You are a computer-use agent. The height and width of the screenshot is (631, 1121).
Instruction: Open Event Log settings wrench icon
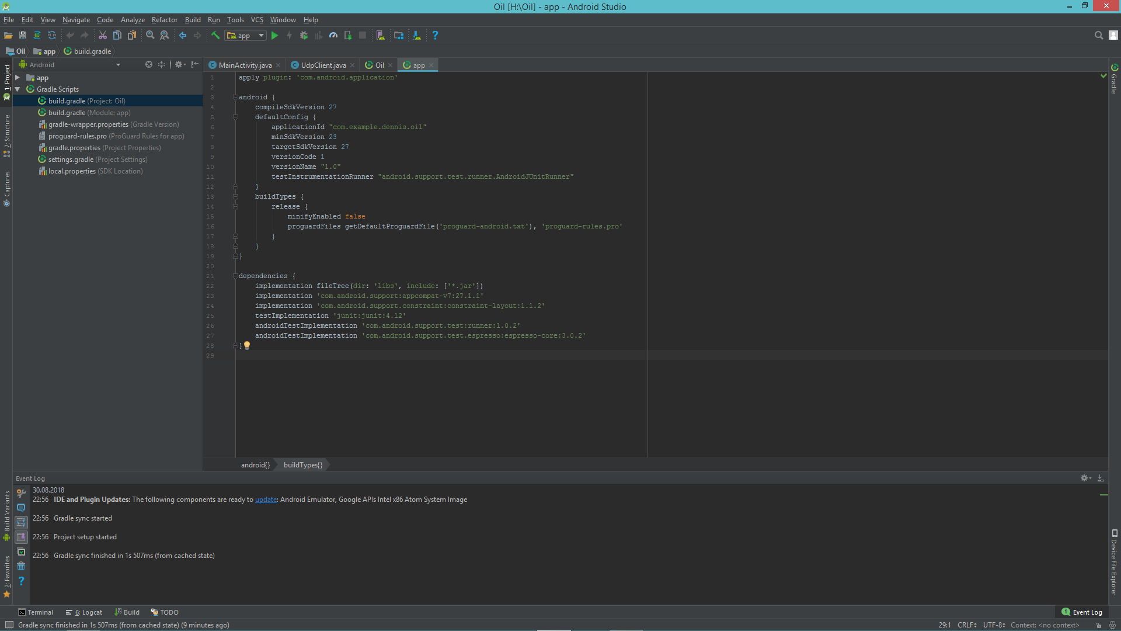click(21, 493)
